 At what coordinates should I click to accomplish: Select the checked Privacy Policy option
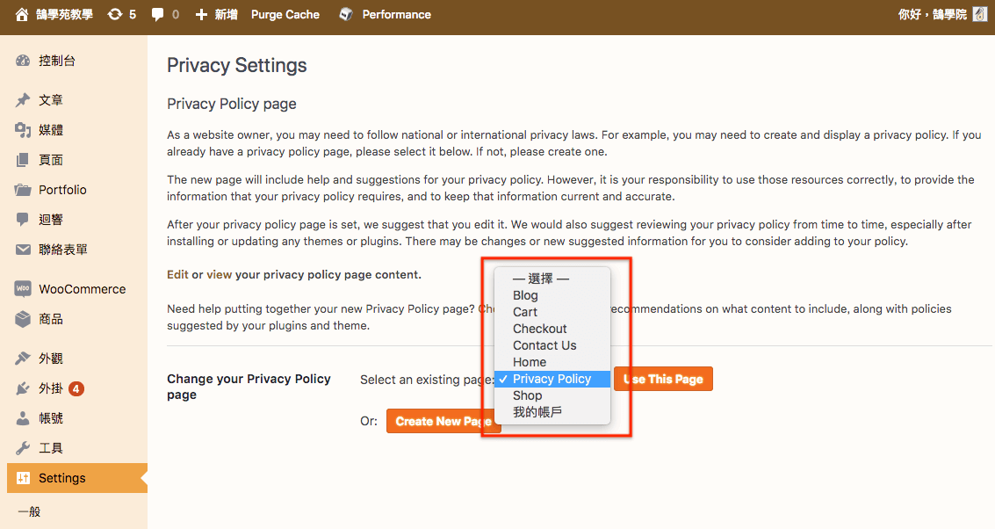coord(552,379)
